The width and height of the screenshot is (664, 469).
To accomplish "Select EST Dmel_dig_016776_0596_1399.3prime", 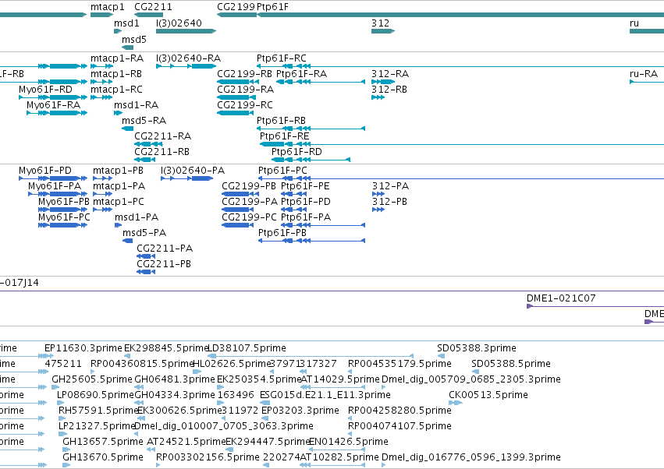I will (x=471, y=457).
